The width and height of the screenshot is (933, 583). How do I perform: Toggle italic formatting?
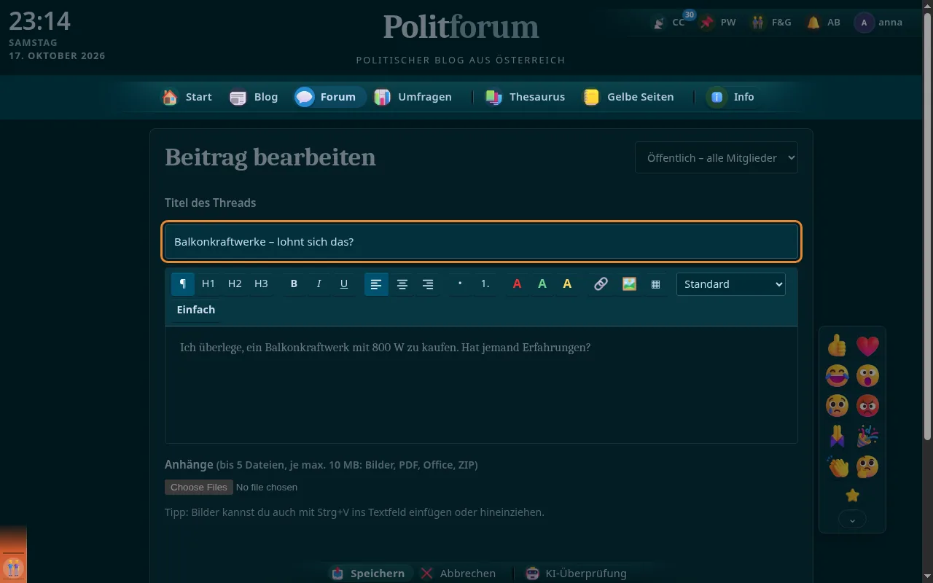(x=319, y=284)
